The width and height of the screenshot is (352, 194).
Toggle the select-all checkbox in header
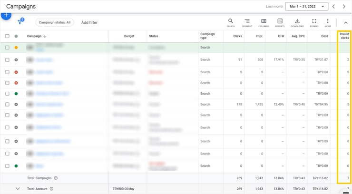tap(7, 36)
